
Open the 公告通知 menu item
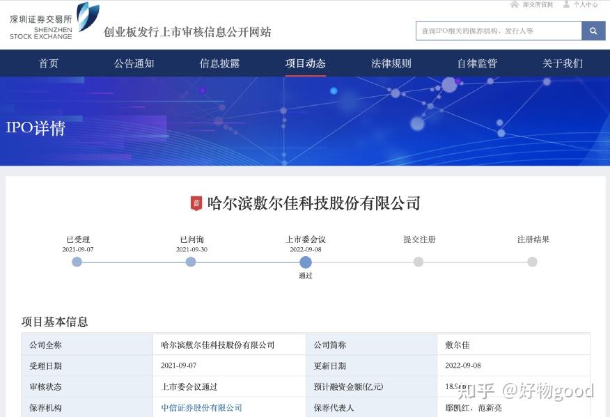pos(134,63)
